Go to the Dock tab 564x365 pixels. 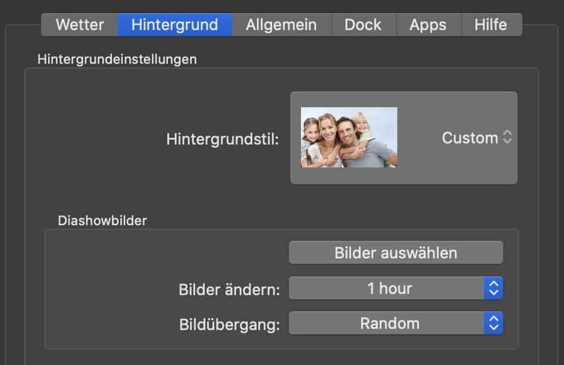pos(364,25)
